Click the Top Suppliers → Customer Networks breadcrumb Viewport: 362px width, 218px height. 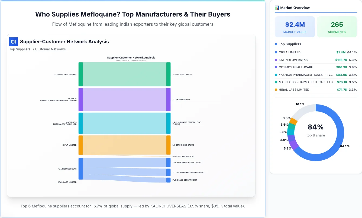coord(37,49)
